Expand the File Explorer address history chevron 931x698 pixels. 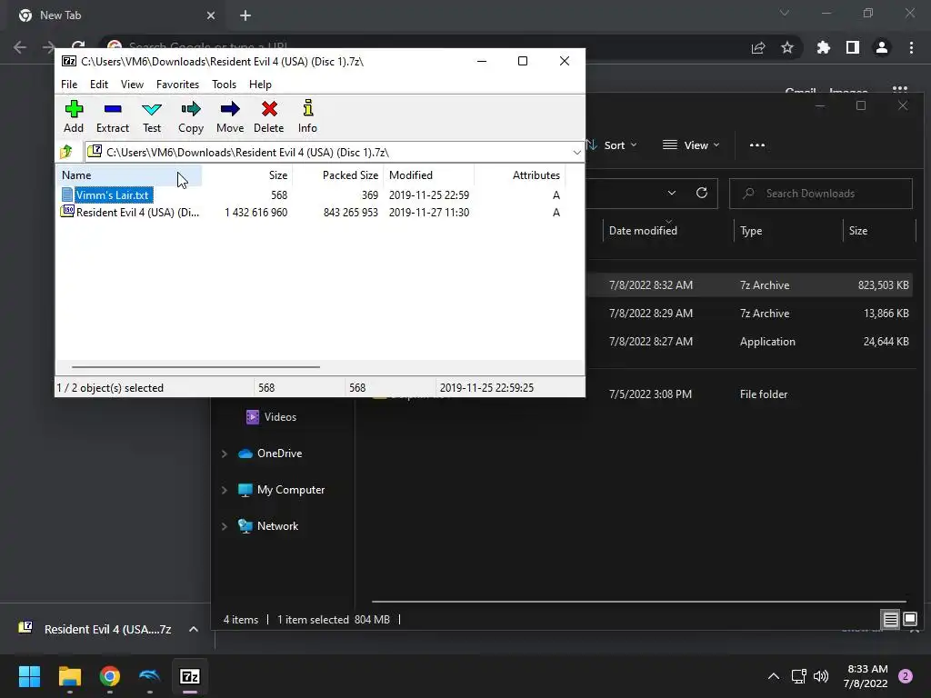672,193
